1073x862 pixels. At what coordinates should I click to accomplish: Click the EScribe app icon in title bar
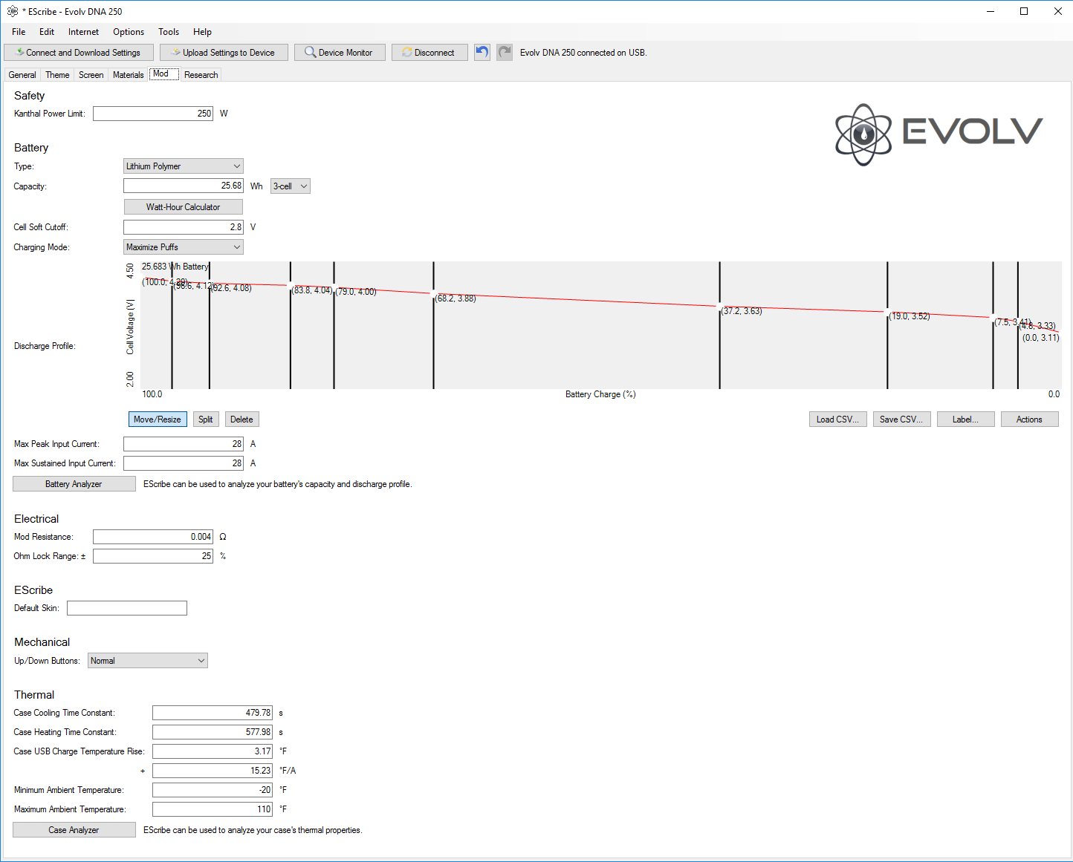(13, 11)
